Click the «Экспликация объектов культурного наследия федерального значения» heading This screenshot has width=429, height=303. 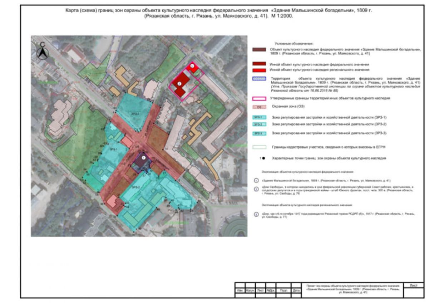click(307, 172)
